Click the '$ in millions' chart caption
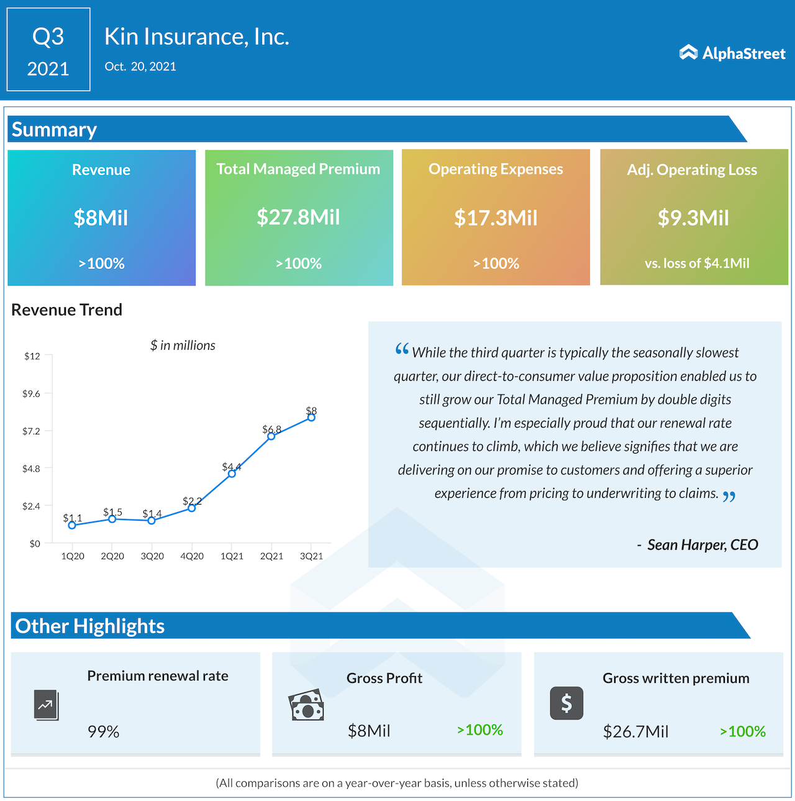The height and width of the screenshot is (801, 795). [x=183, y=346]
